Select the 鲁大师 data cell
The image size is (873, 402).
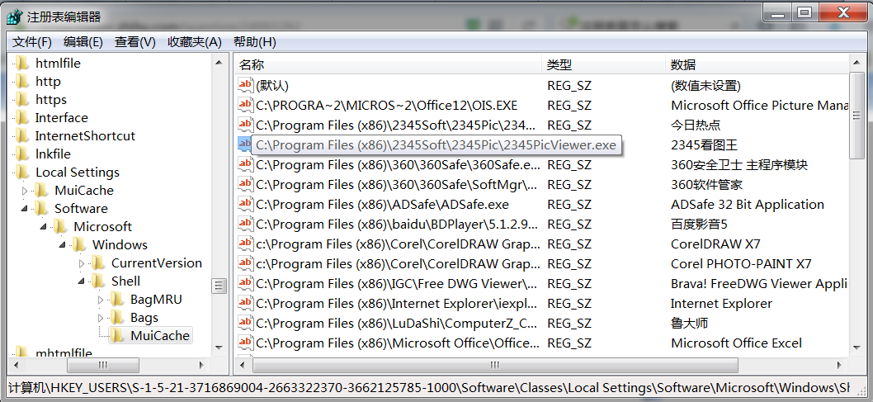coord(689,323)
